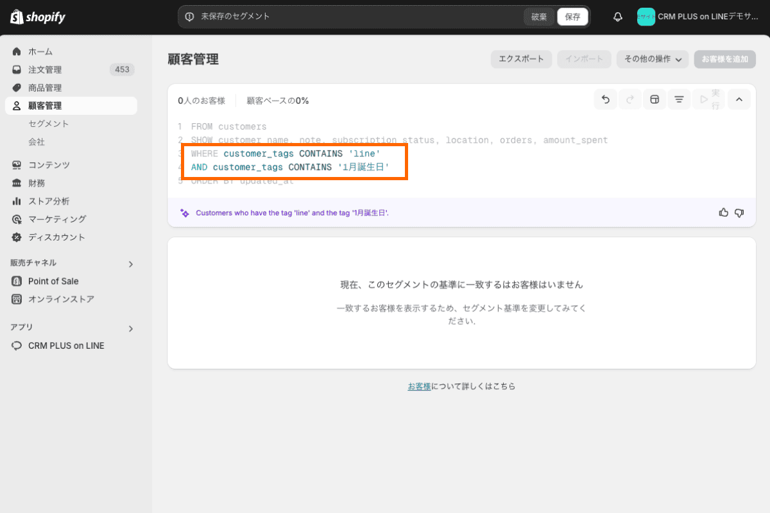Click the Point of Sale icon
The width and height of the screenshot is (770, 513).
(x=17, y=281)
